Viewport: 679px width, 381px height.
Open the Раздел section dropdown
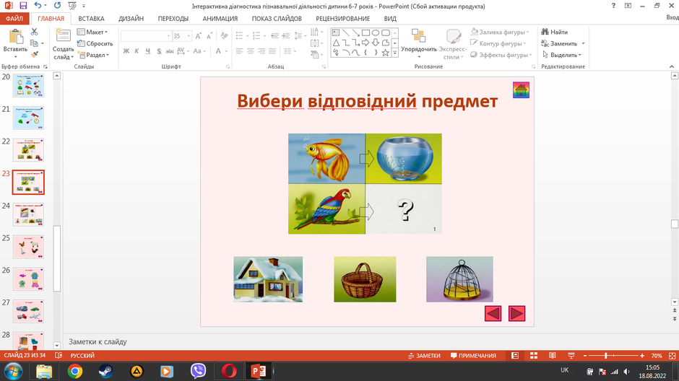tap(93, 55)
